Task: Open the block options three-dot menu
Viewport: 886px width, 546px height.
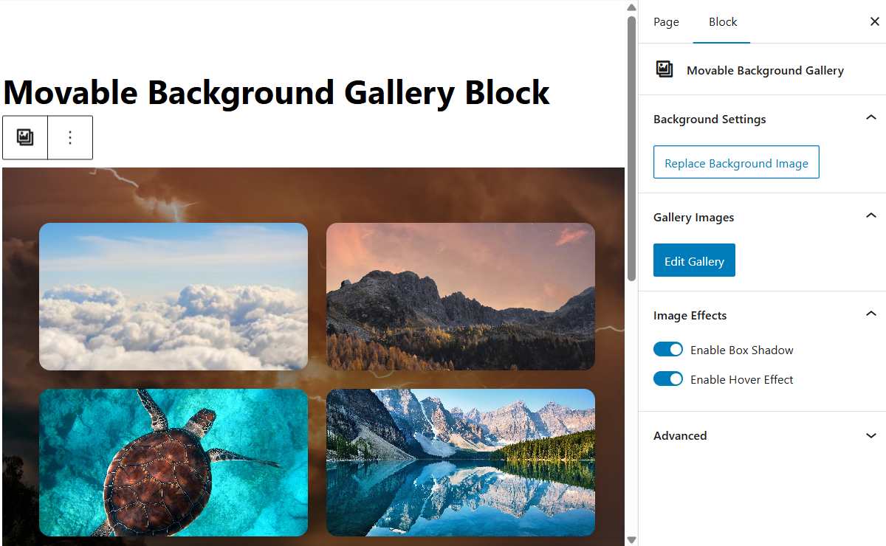Action: click(x=70, y=137)
